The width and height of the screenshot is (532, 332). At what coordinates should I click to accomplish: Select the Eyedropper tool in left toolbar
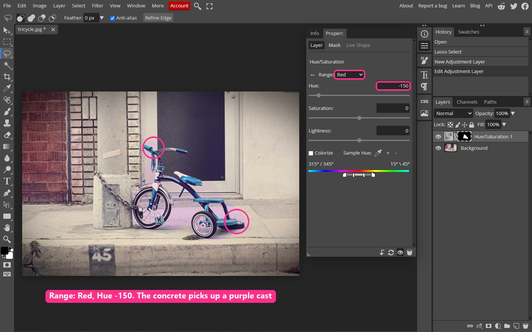coord(7,88)
